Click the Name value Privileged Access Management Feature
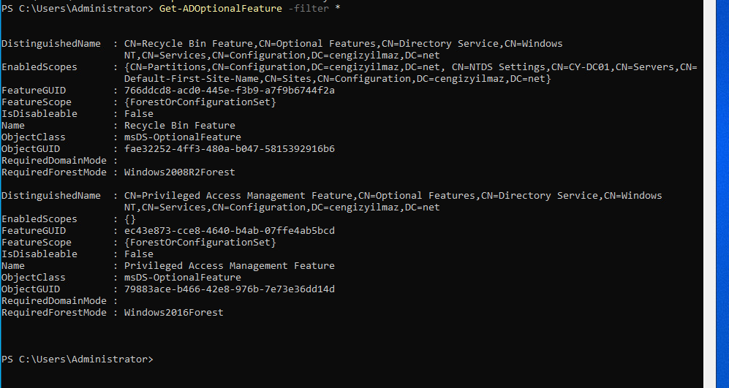The width and height of the screenshot is (729, 388). (x=229, y=266)
